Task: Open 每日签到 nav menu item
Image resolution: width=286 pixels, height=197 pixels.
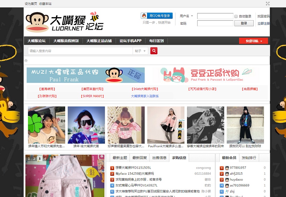Action: click(156, 41)
